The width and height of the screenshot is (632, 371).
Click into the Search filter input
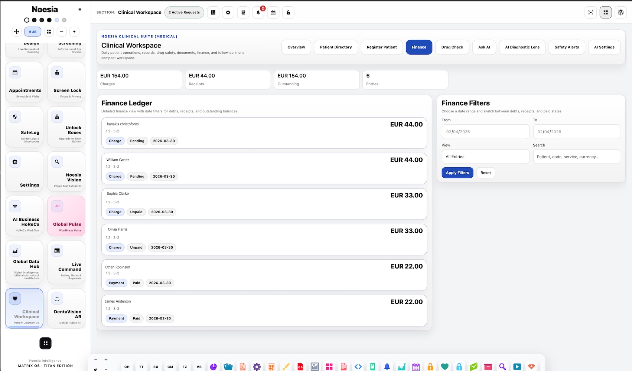tap(577, 157)
